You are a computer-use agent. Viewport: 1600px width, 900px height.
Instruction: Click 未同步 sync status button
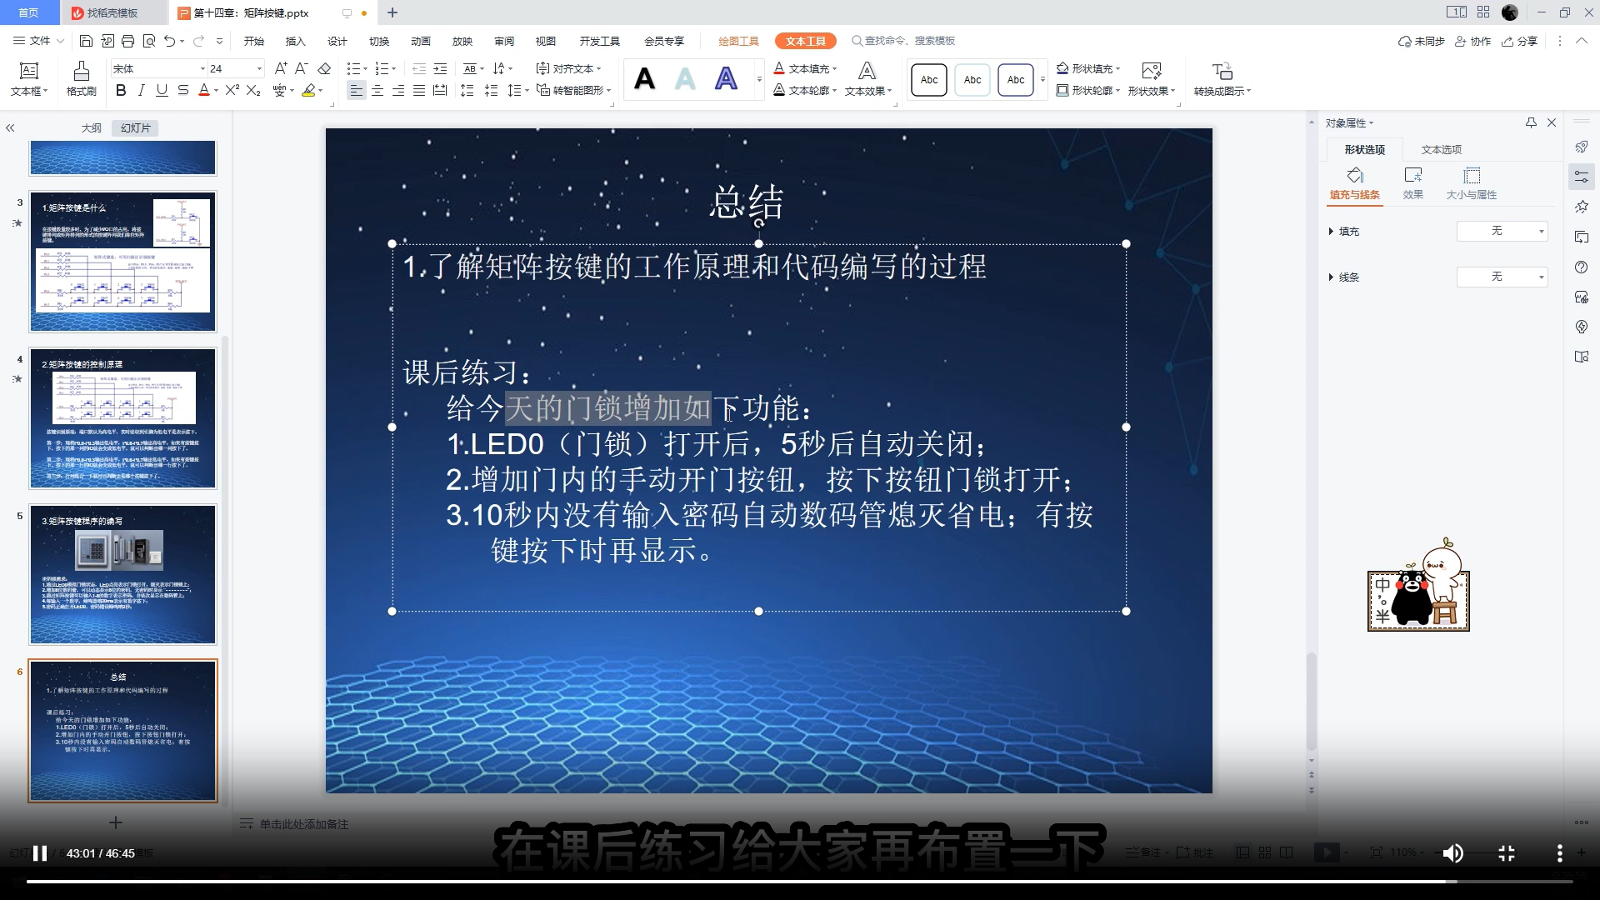point(1421,41)
